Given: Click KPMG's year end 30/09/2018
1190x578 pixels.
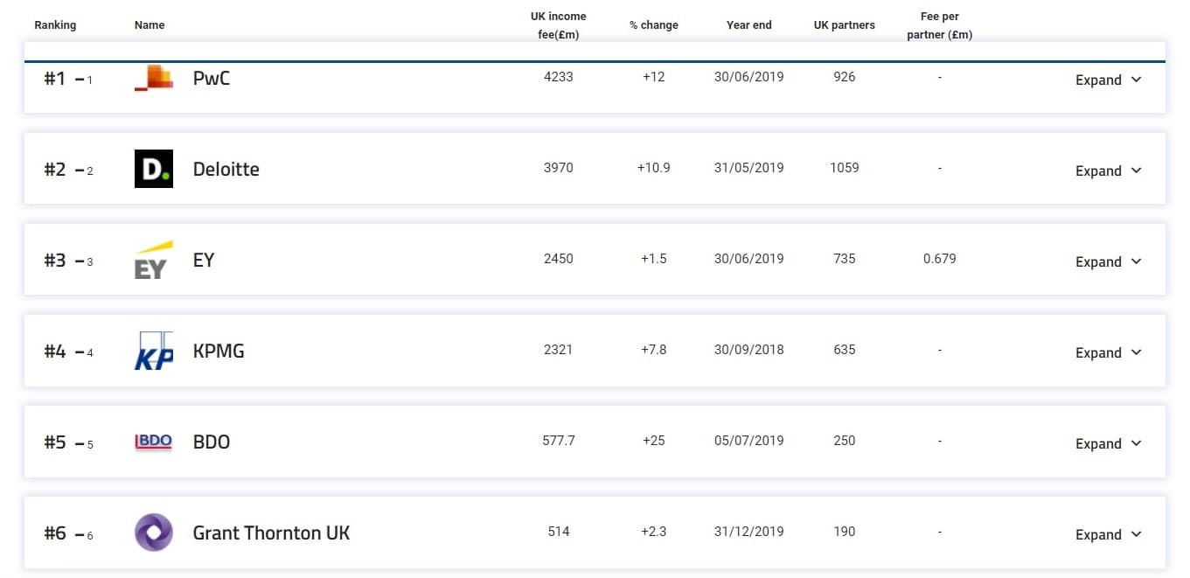Looking at the screenshot, I should click(749, 349).
